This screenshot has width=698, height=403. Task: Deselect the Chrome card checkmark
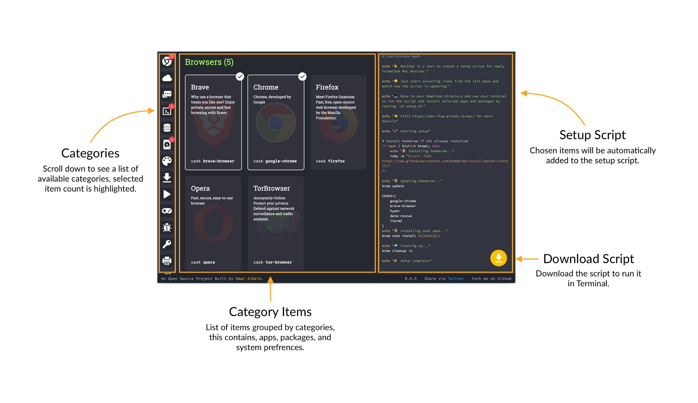(x=302, y=77)
